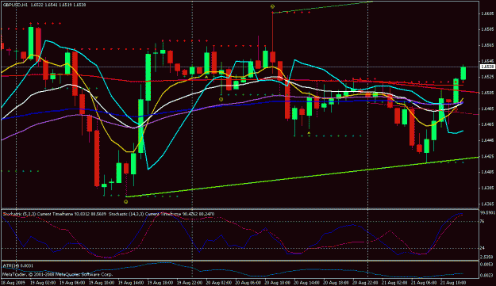Viewport: 496px width, 286px height.
Task: Click the stochastic level 24 label
Action: 483,248
